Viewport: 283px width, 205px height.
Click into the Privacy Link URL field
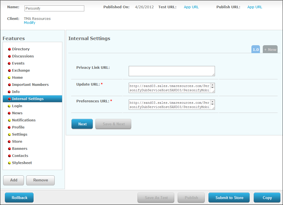click(x=171, y=71)
